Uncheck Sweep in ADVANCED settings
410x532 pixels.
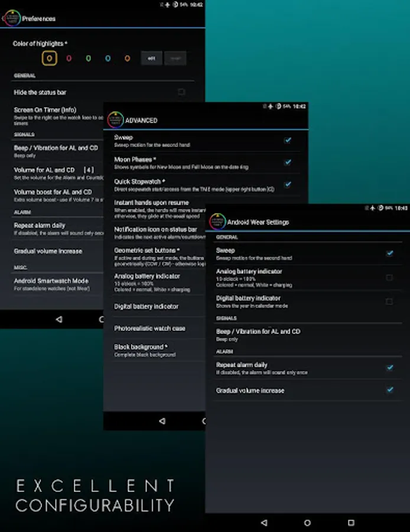288,140
